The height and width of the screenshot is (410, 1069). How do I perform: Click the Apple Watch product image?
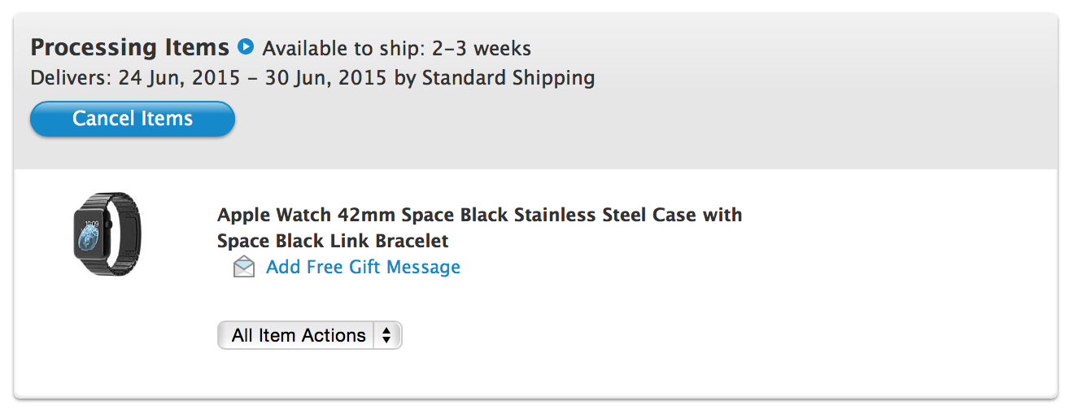click(106, 233)
